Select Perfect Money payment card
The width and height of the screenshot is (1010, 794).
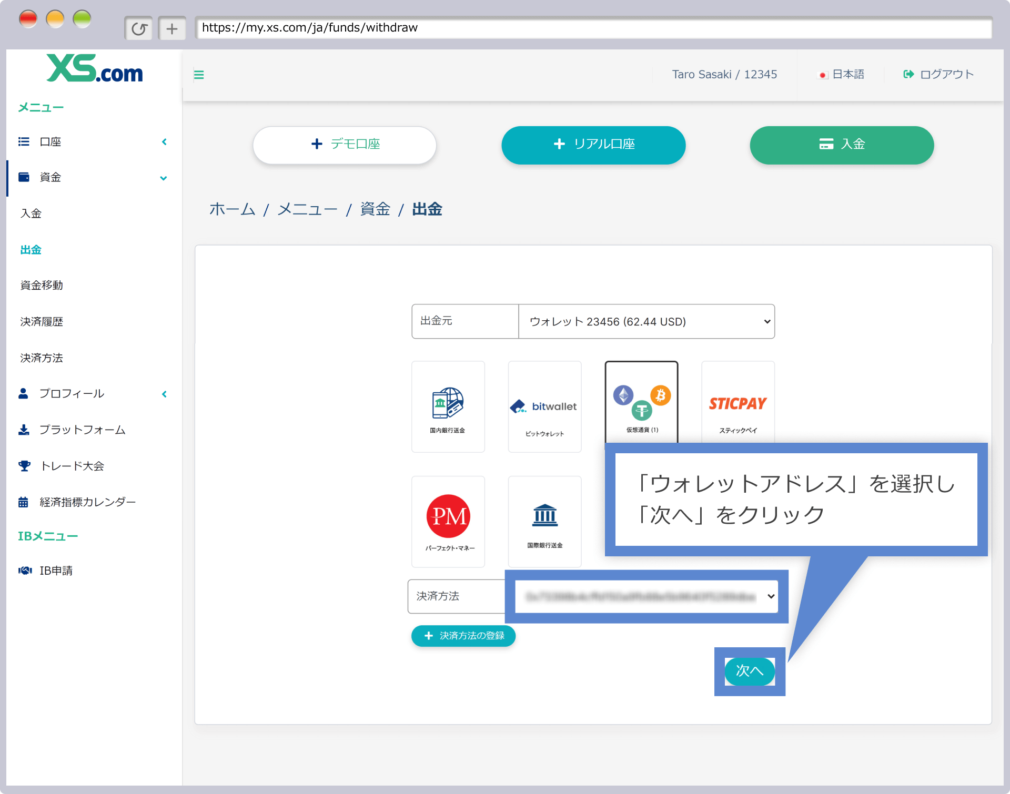click(x=448, y=522)
